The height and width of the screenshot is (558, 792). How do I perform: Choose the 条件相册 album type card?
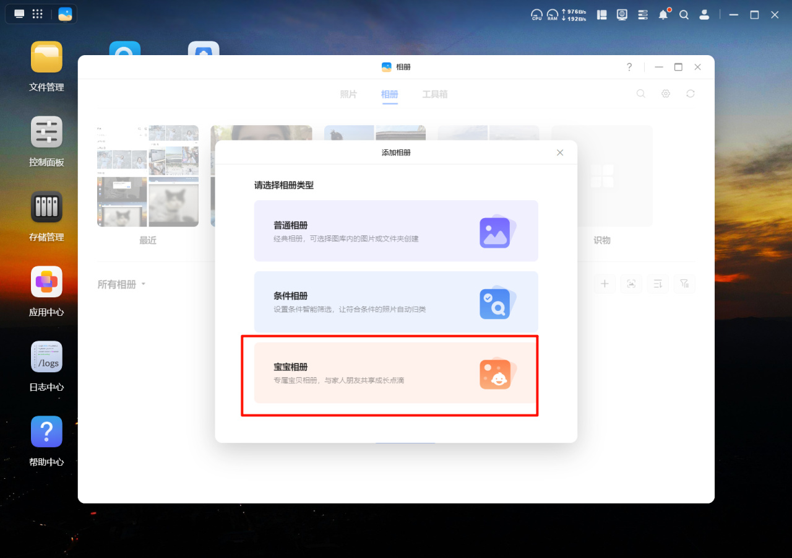pos(396,302)
